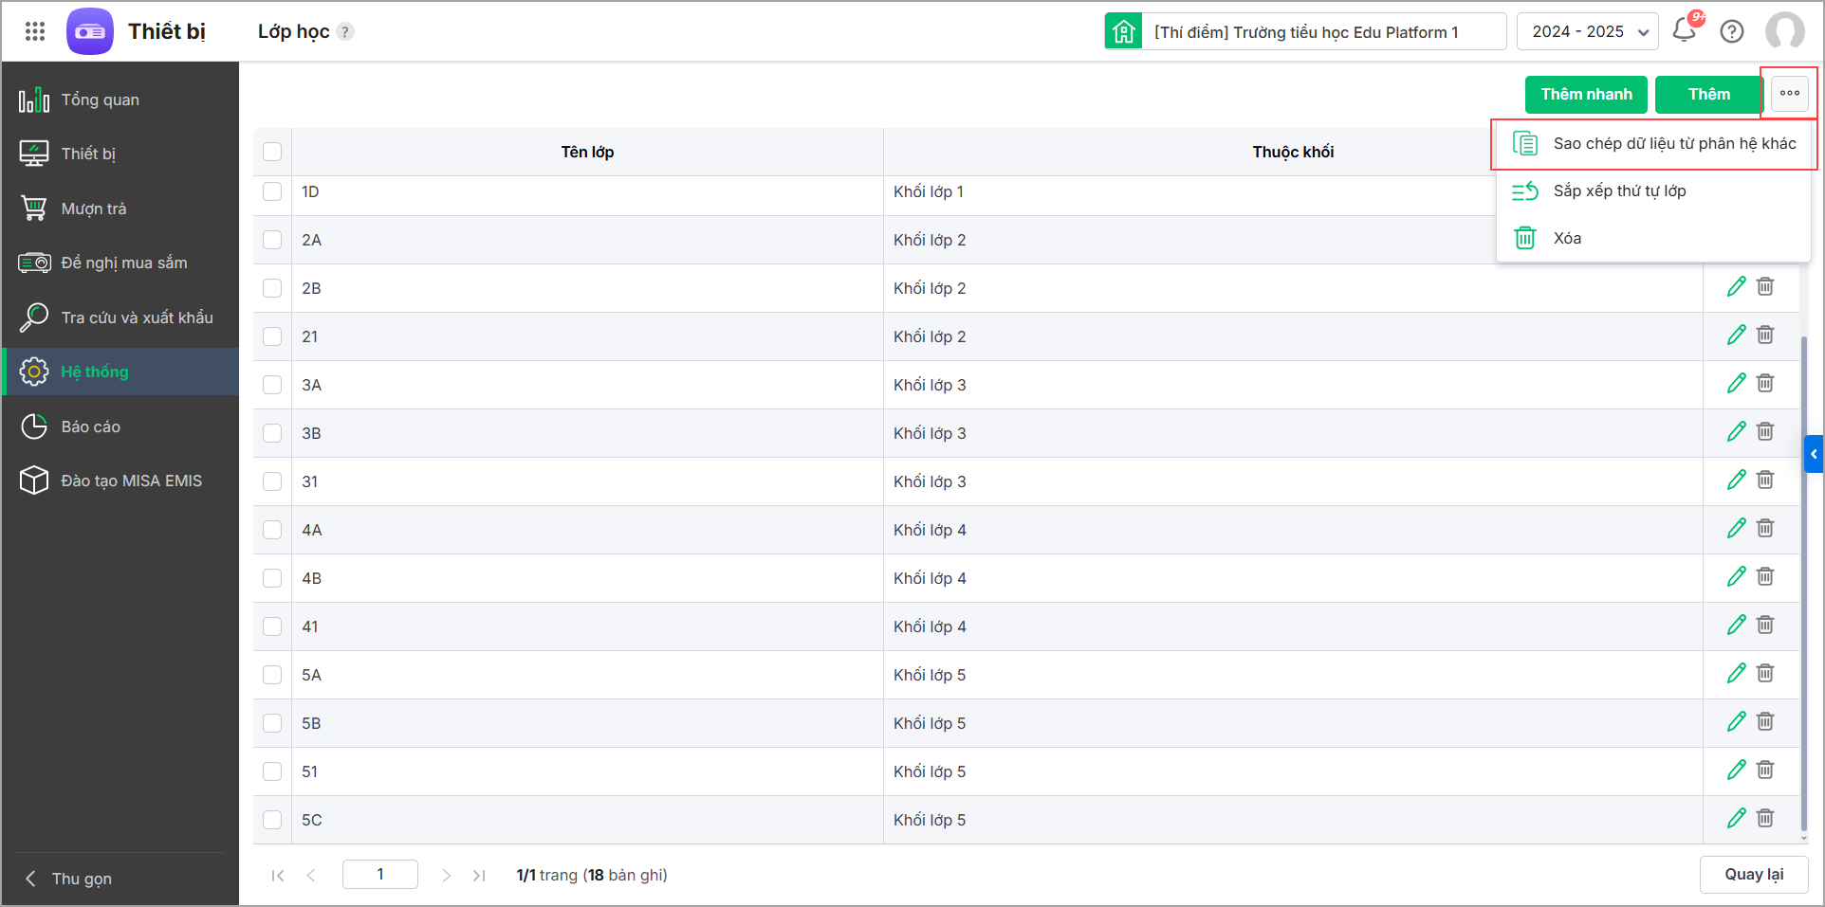Edit class 51 with the pencil icon
Image resolution: width=1825 pixels, height=907 pixels.
tap(1737, 771)
